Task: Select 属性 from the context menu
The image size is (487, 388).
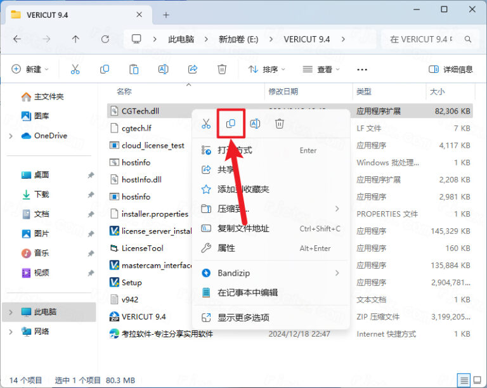Action: click(x=226, y=248)
